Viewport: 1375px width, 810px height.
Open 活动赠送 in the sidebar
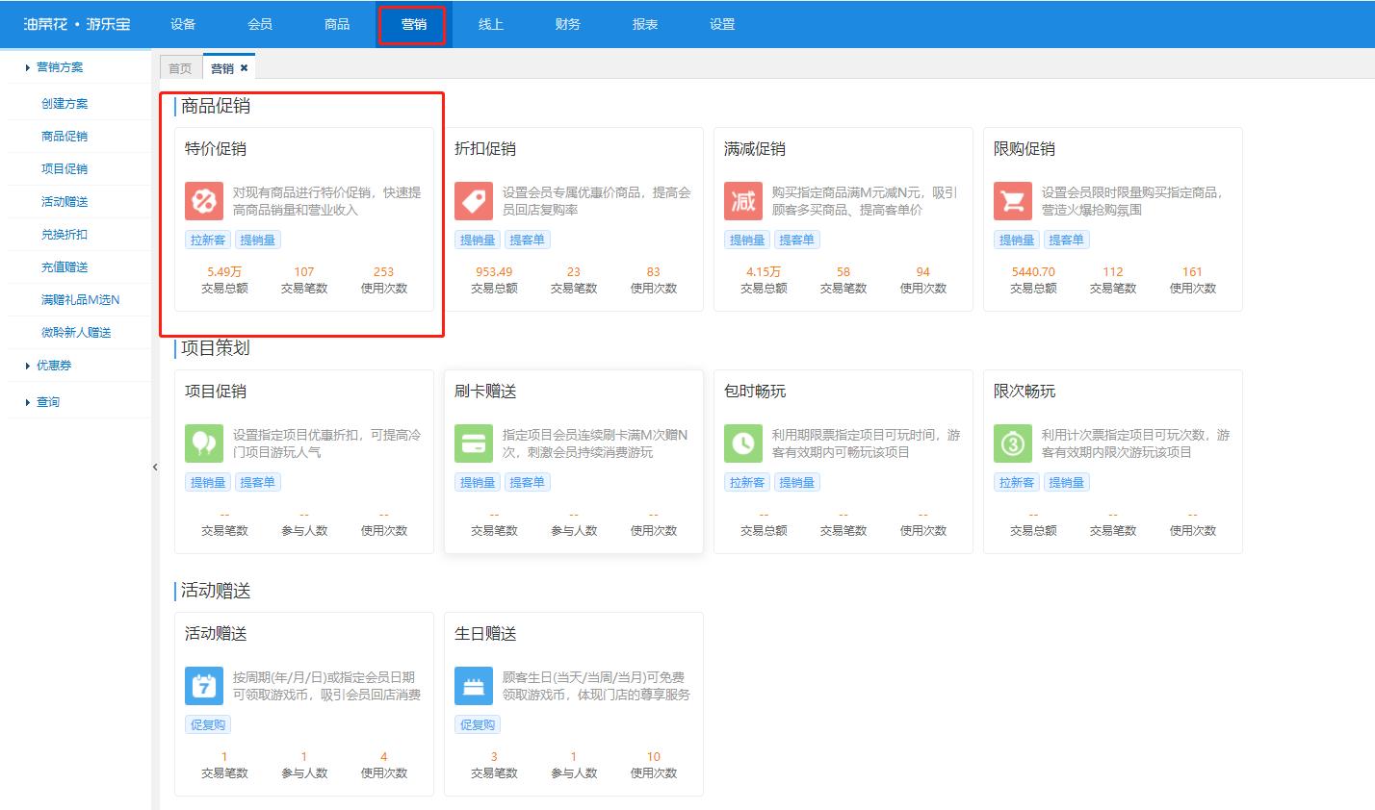tap(65, 202)
